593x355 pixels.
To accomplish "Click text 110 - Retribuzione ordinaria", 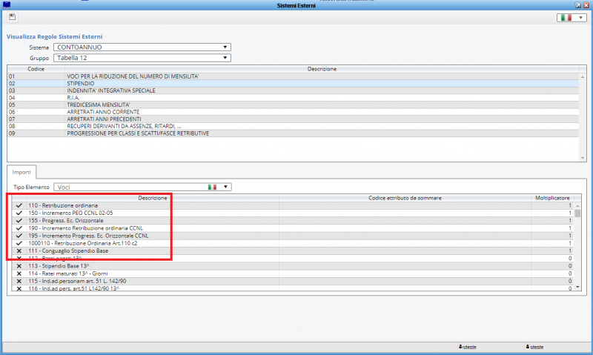I will [x=63, y=205].
